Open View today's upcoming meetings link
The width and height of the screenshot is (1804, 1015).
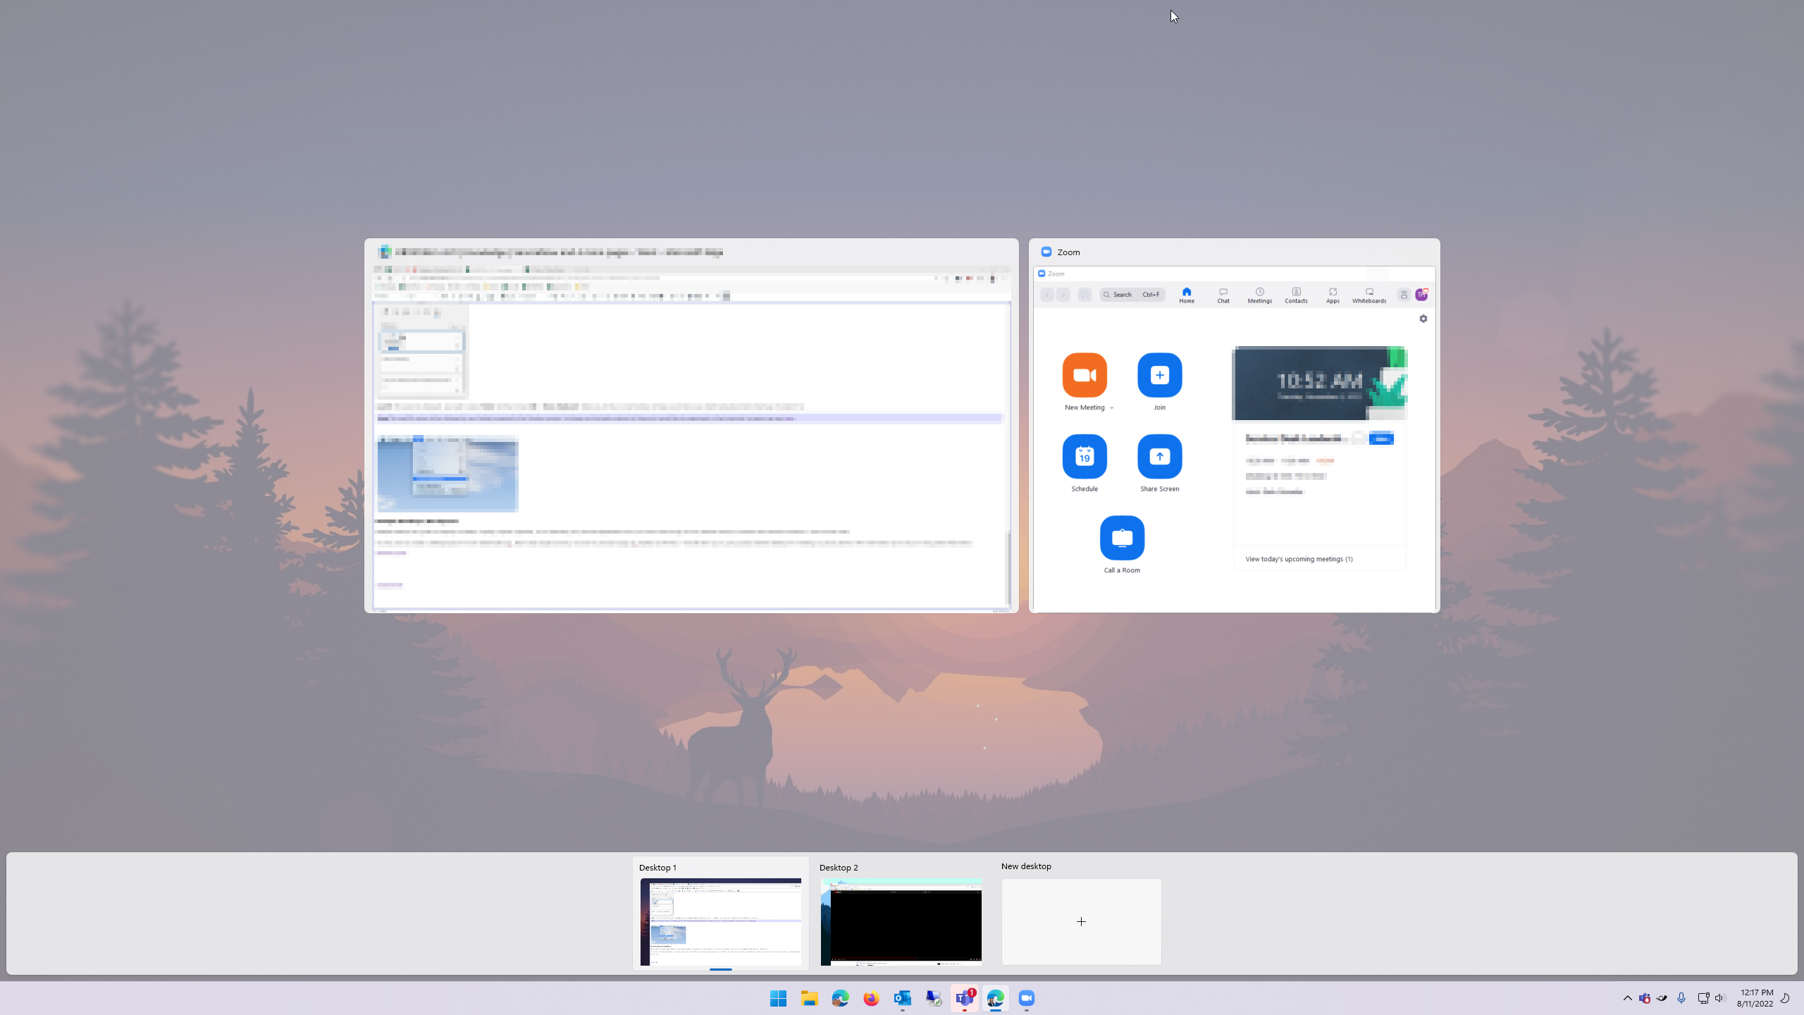(1298, 558)
